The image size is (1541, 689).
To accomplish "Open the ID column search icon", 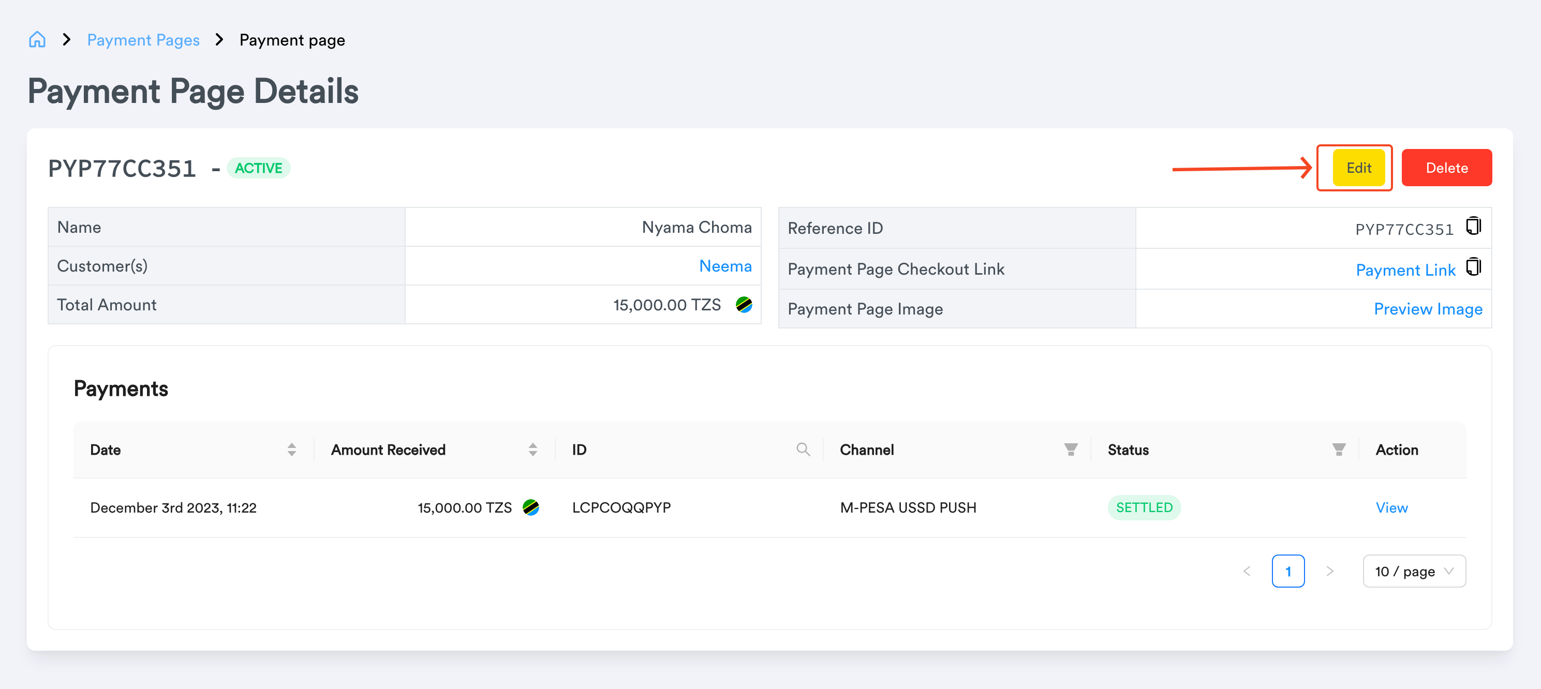I will tap(804, 450).
